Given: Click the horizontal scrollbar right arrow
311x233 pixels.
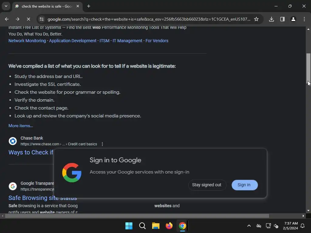Looking at the screenshot, I should (x=303, y=216).
